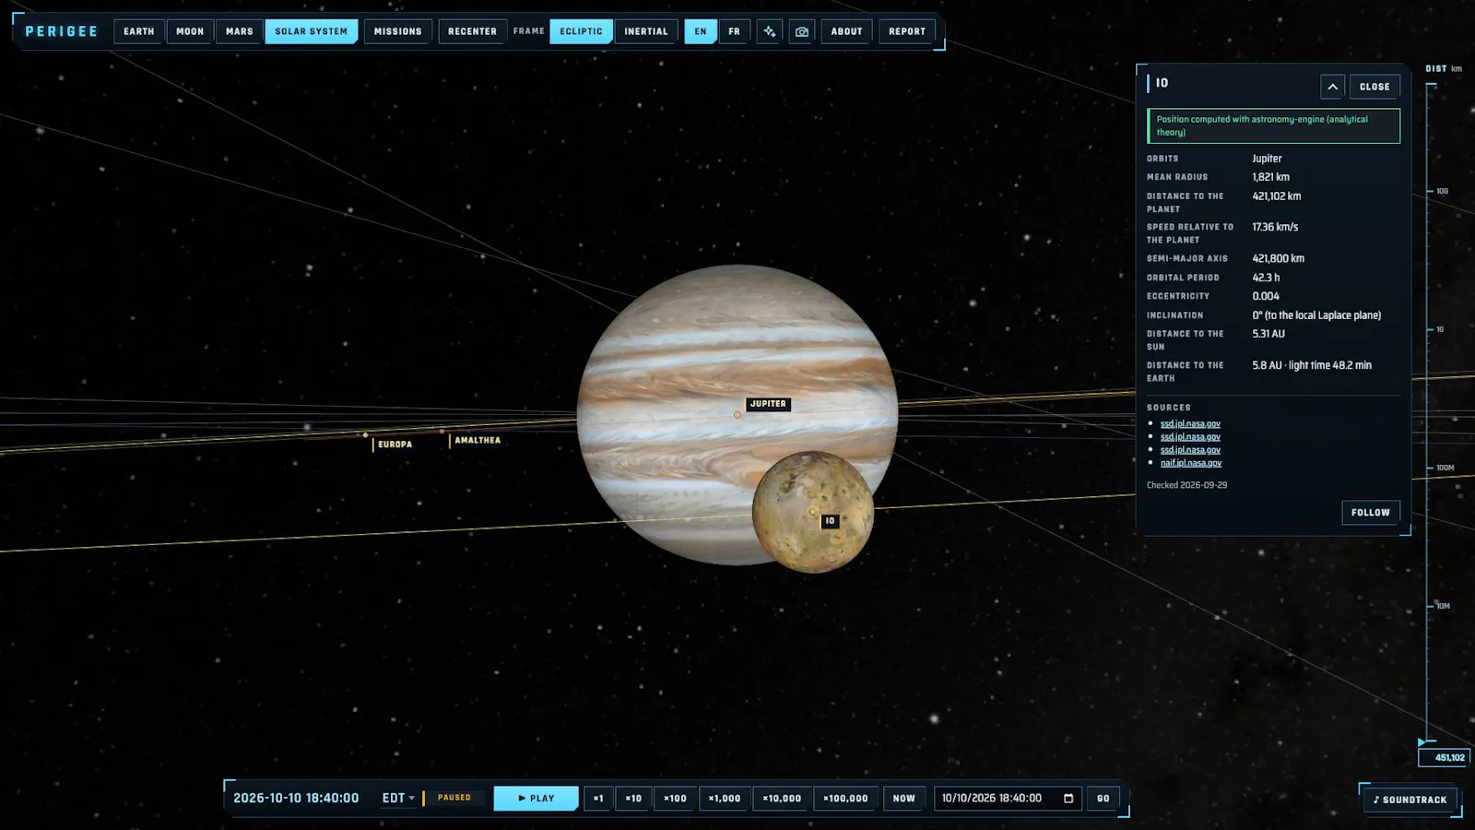Image resolution: width=1475 pixels, height=830 pixels.
Task: Set time speed to x10
Action: (633, 799)
